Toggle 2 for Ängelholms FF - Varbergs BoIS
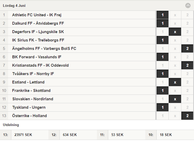This screenshot has height=141, width=194. point(187,49)
